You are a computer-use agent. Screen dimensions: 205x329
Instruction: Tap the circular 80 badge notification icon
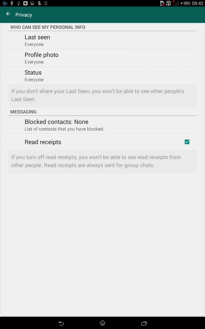pos(5,3)
